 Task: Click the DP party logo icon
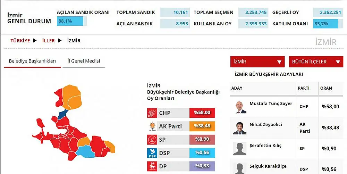tap(152, 166)
